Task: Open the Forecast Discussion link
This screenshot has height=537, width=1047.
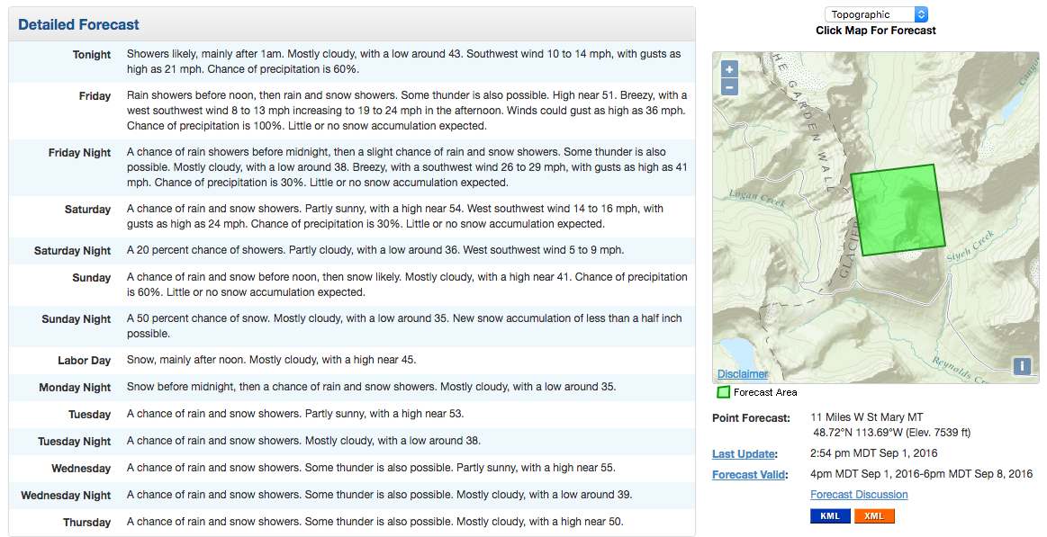Action: point(859,495)
